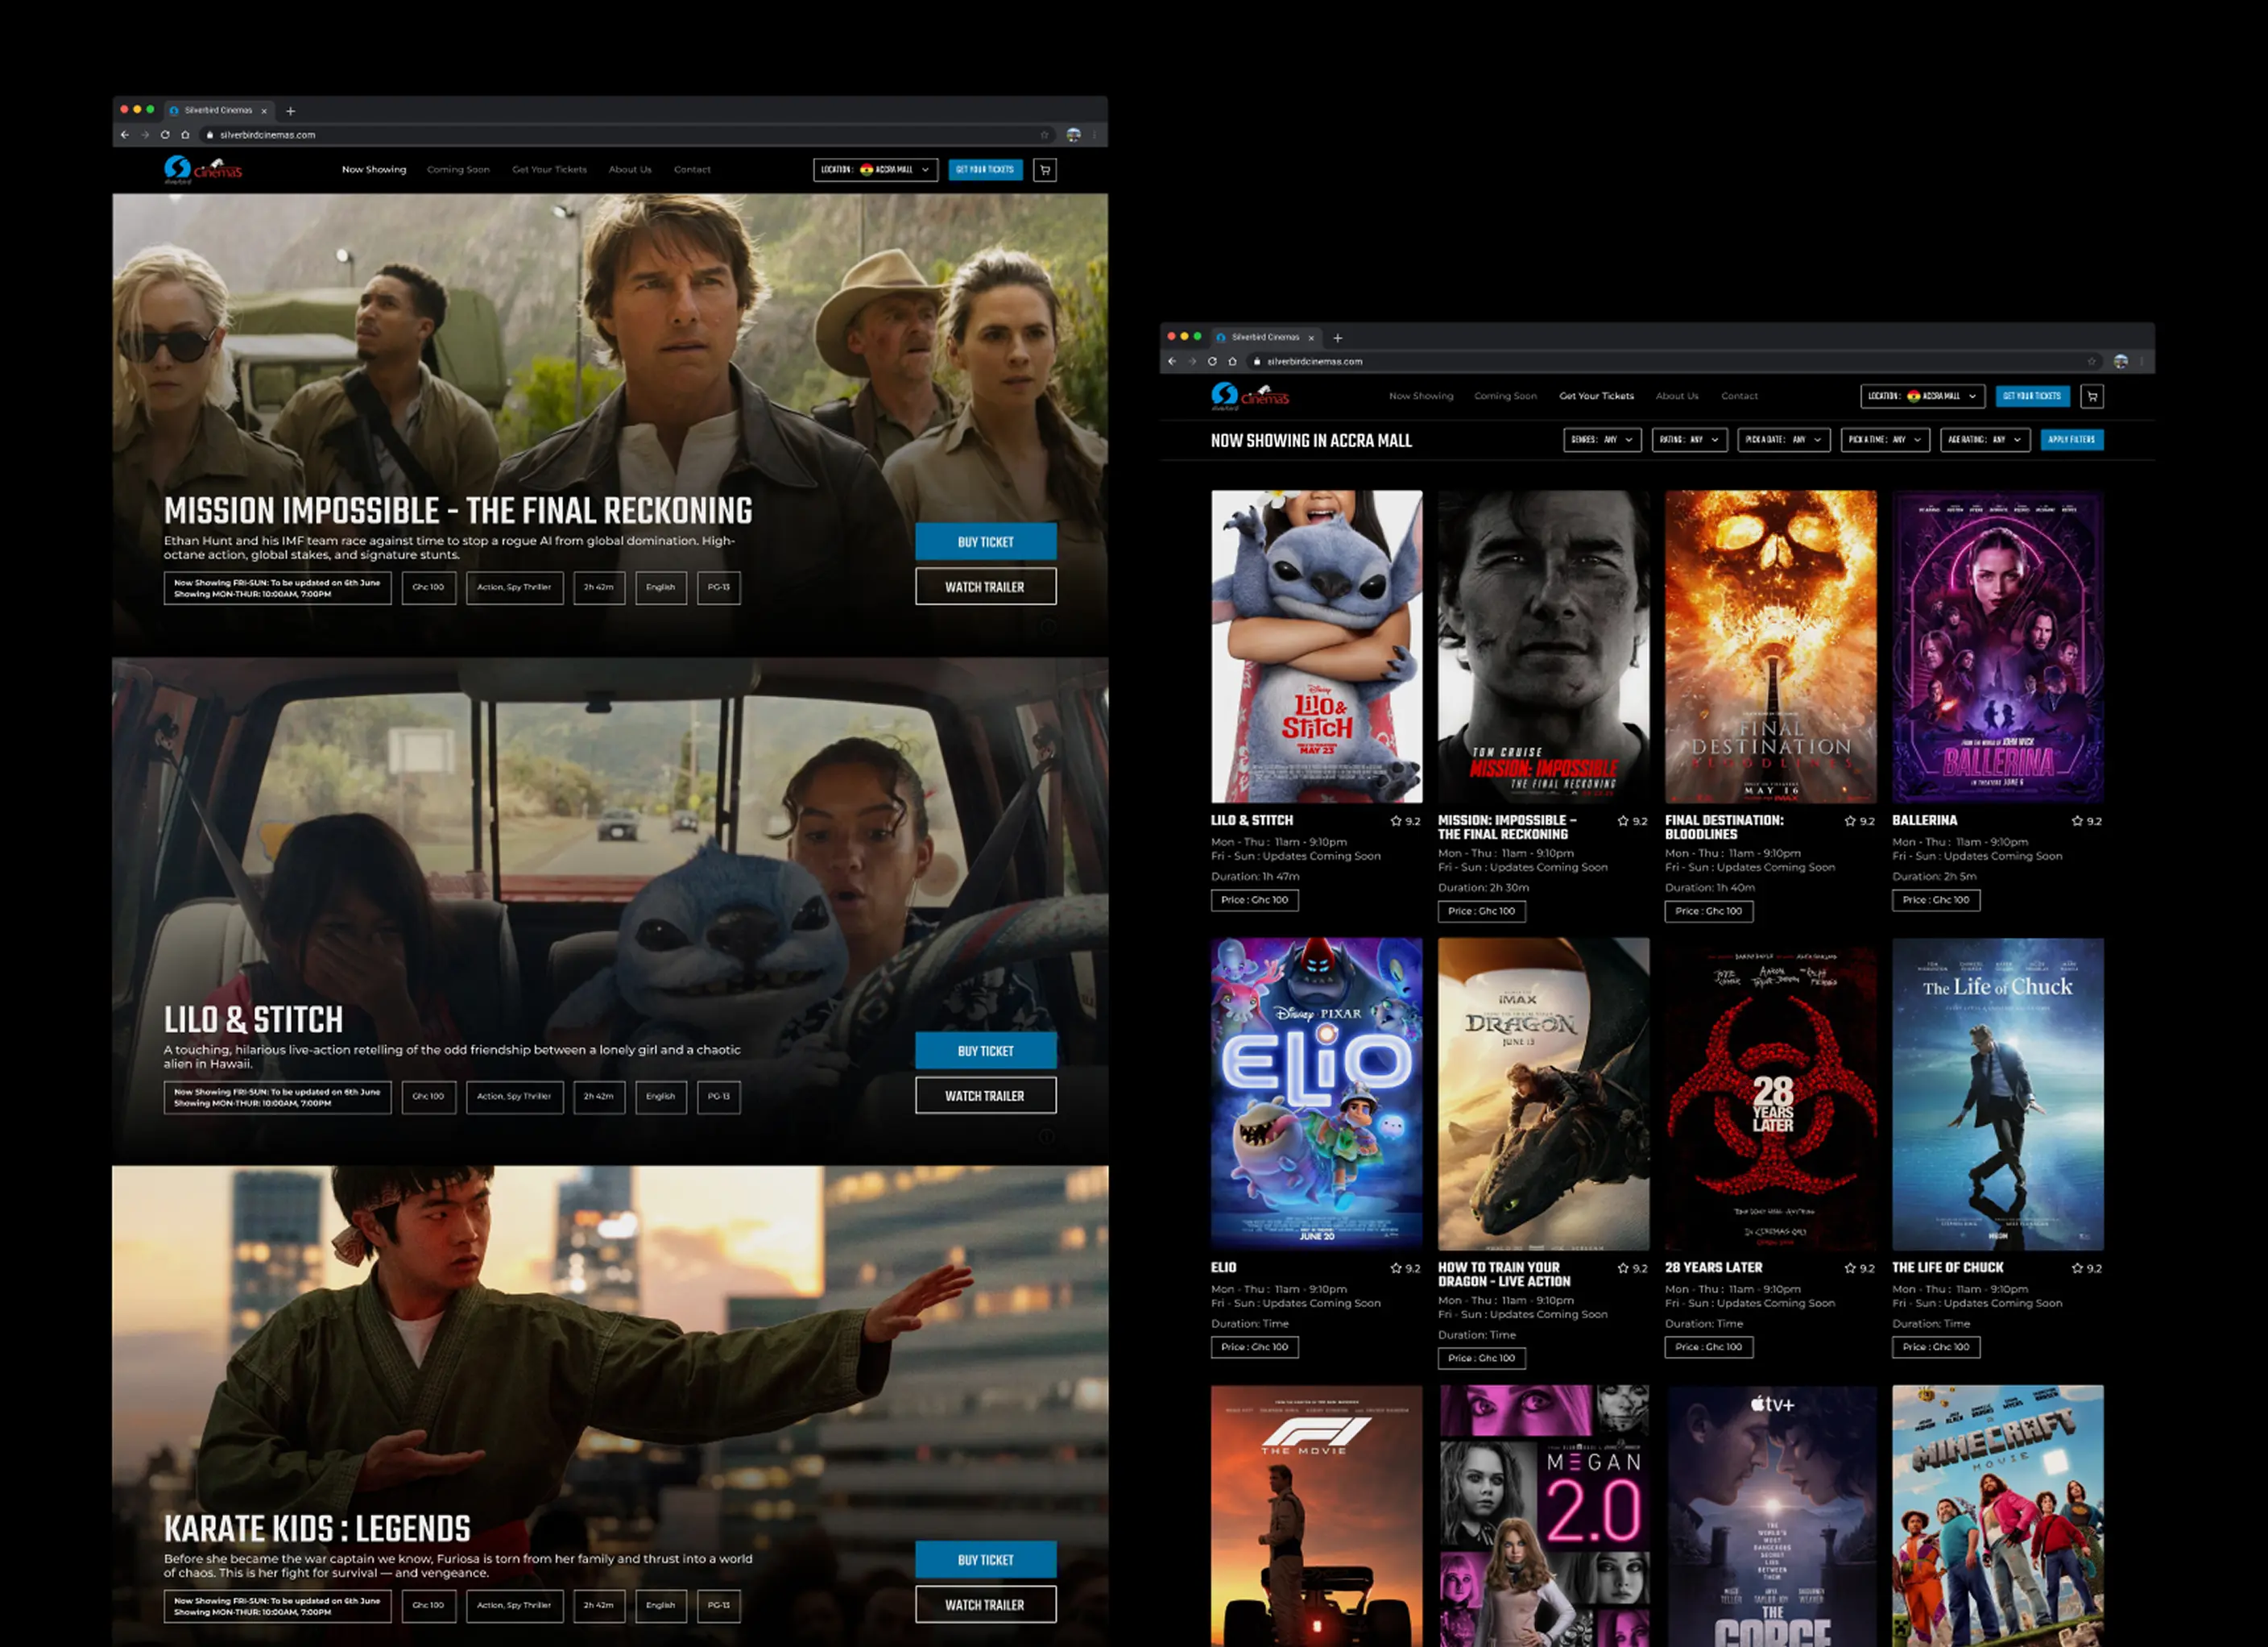
Task: Select Now Showing in the left window's navigation
Action: (x=374, y=170)
